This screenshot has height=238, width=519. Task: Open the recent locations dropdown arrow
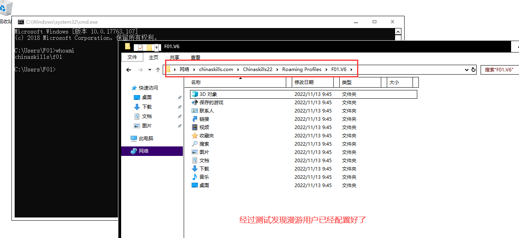(150, 70)
